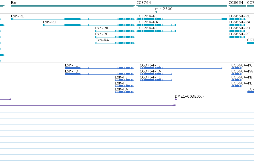This screenshot has width=254, height=162.
Task: Select the Exn-RD start arrowhead
Action: coord(44,25)
